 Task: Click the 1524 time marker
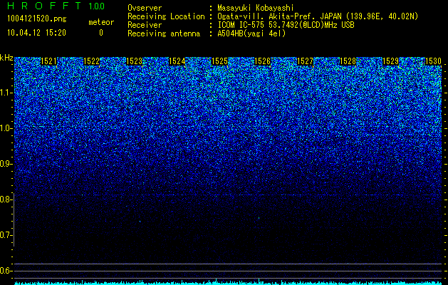(177, 61)
